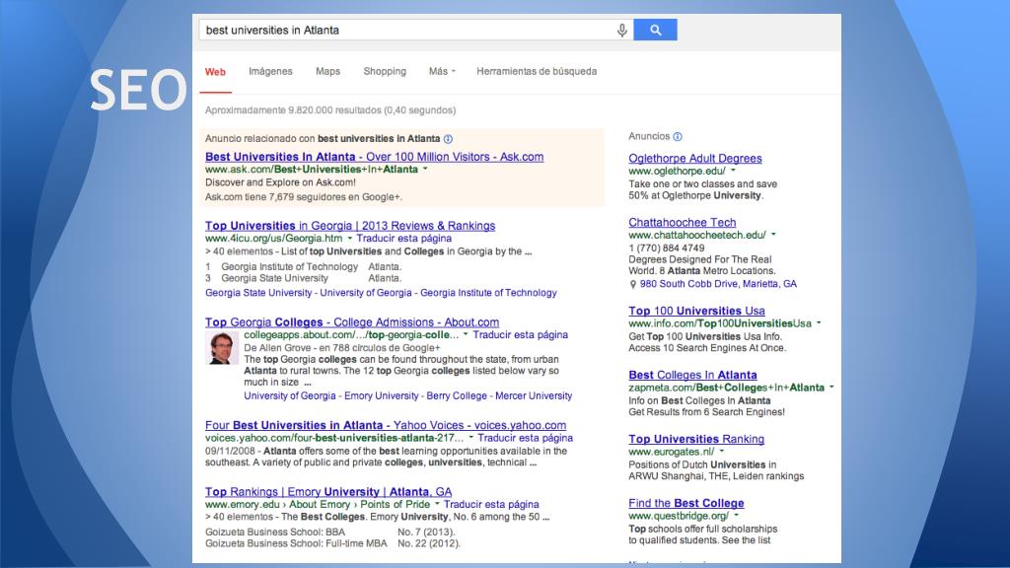1010x568 pixels.
Task: Expand arrow next to www.oglethorpe.edu
Action: pos(733,172)
